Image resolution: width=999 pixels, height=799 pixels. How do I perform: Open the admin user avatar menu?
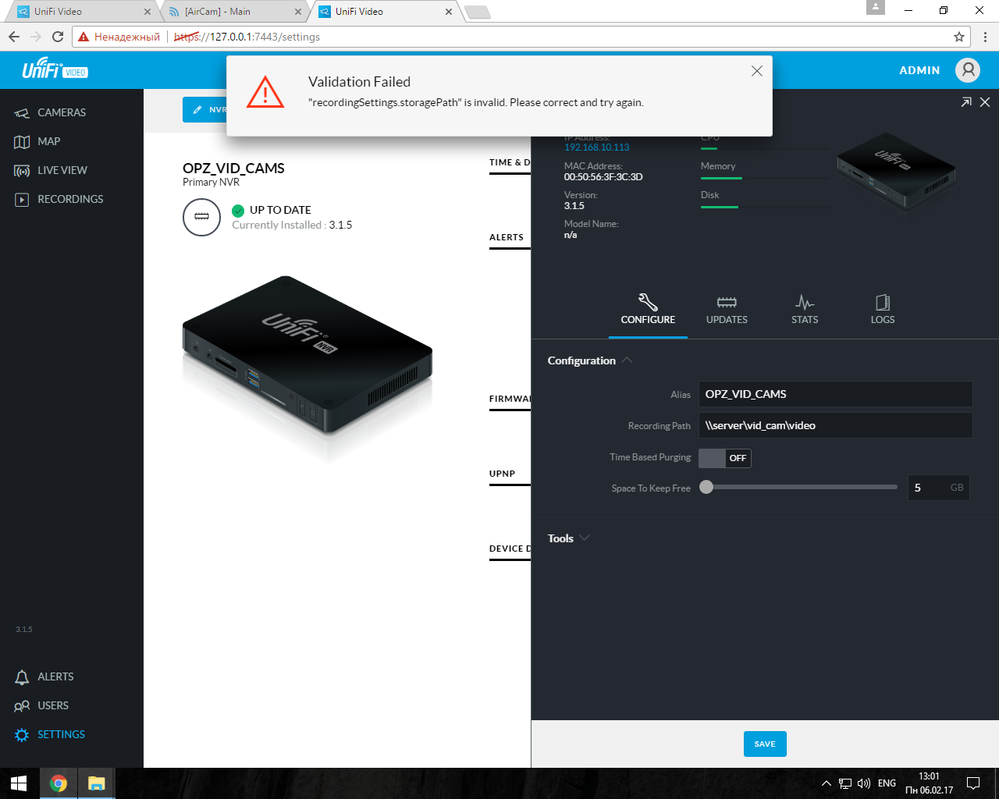click(x=968, y=70)
